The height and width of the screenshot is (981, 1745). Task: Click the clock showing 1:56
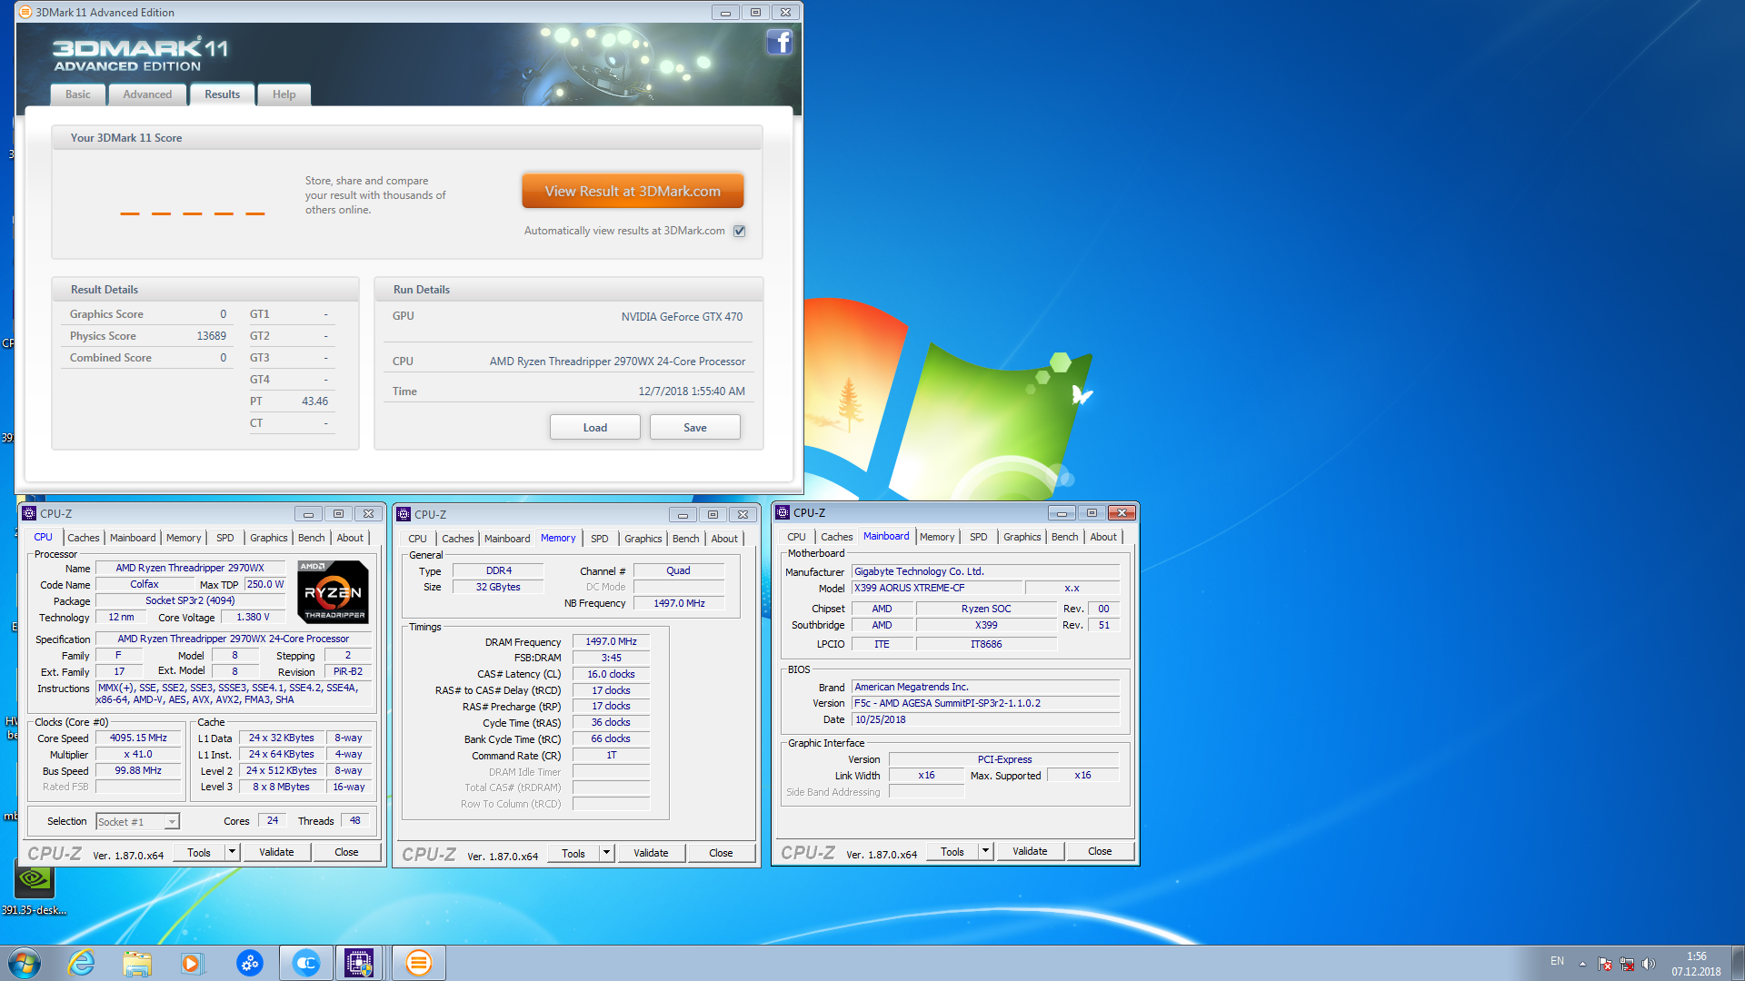(1696, 956)
